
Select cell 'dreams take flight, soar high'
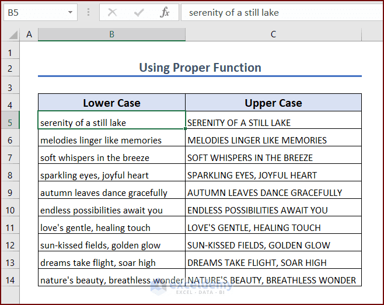(111, 260)
